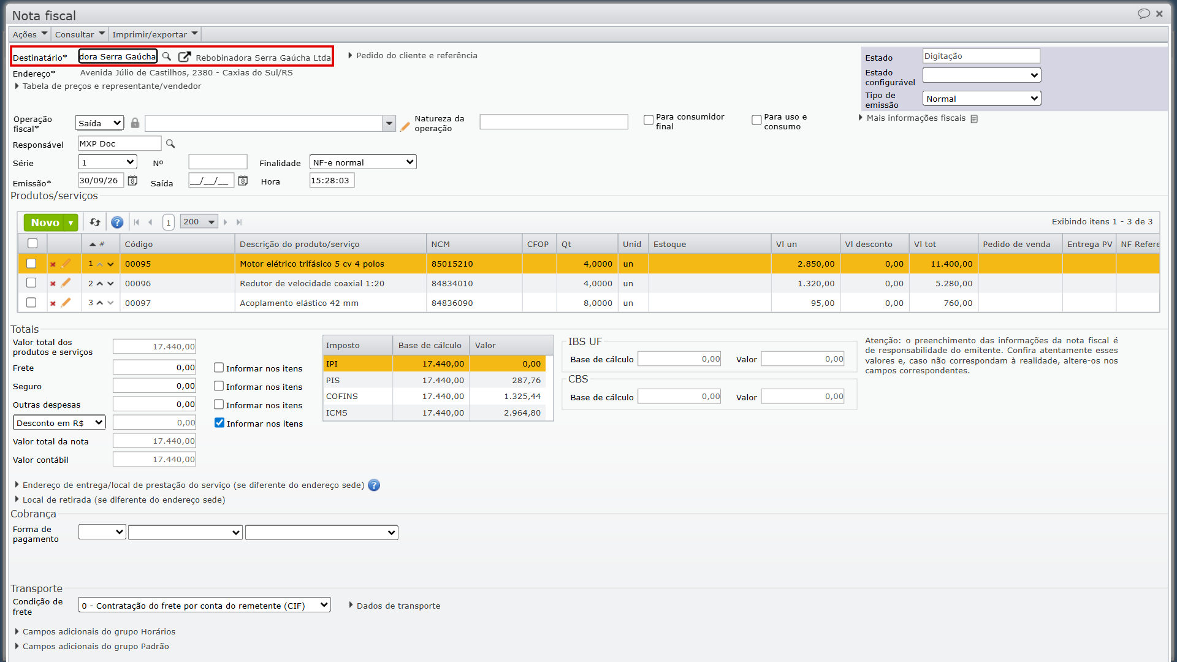The image size is (1177, 662).
Task: Open the Condição de frete dropdown
Action: coord(205,606)
